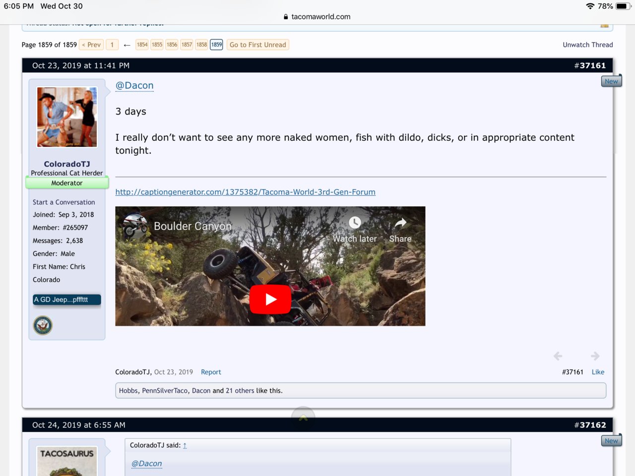Open ColoradoTJ's avatar picture
Screen dimensions: 635x476
pyautogui.click(x=67, y=117)
